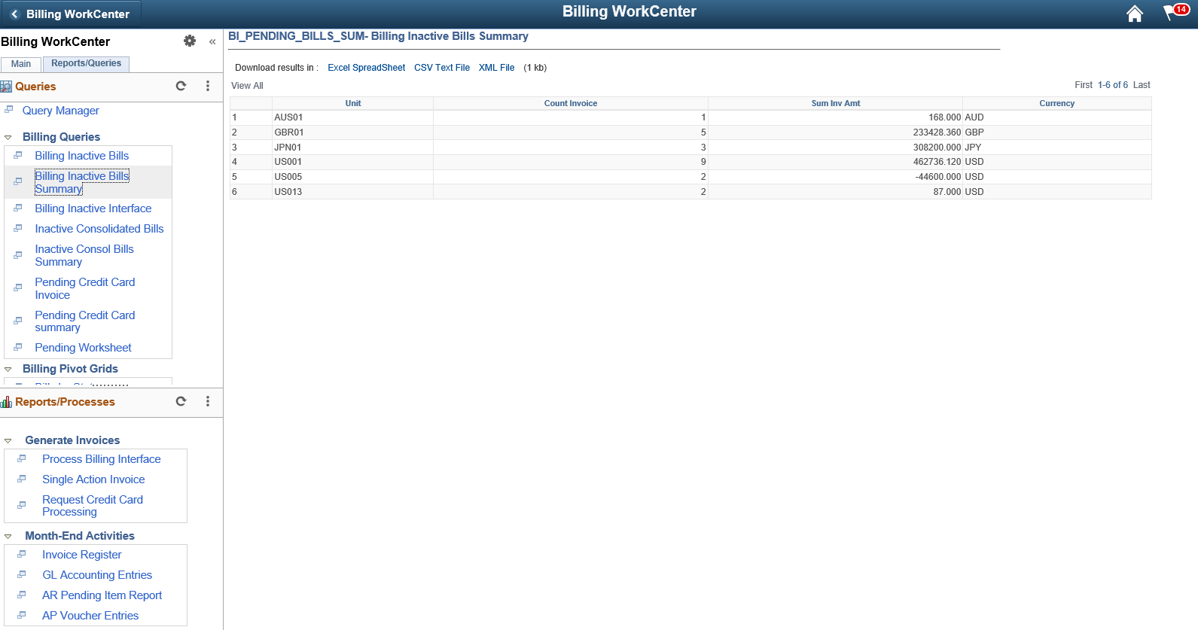Open Inactive Consol Bills Summary query
The width and height of the screenshot is (1198, 630).
tap(84, 255)
